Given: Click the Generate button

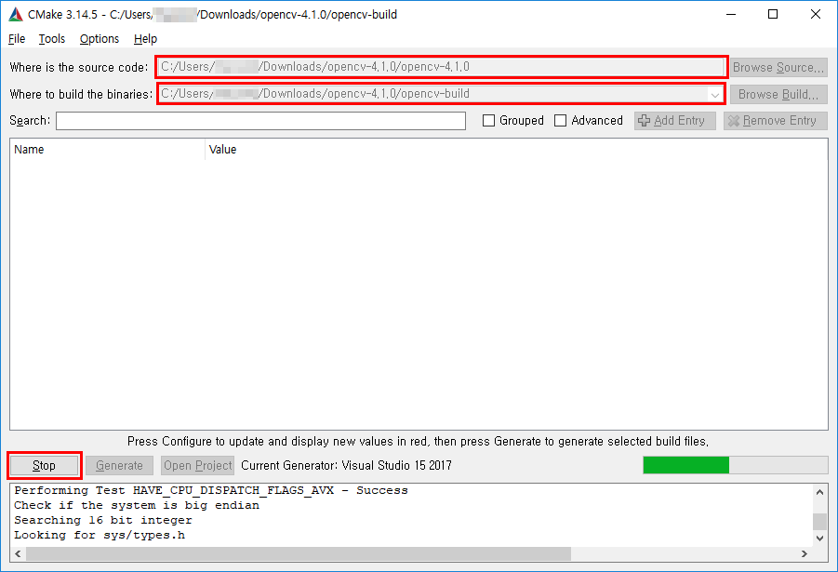Looking at the screenshot, I should point(119,466).
